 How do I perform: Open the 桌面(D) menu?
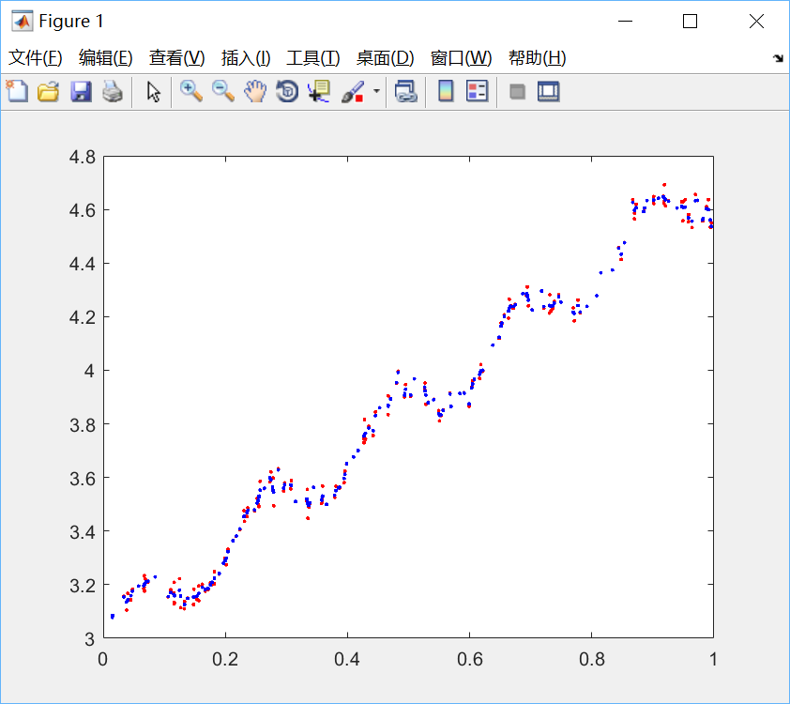tap(385, 58)
